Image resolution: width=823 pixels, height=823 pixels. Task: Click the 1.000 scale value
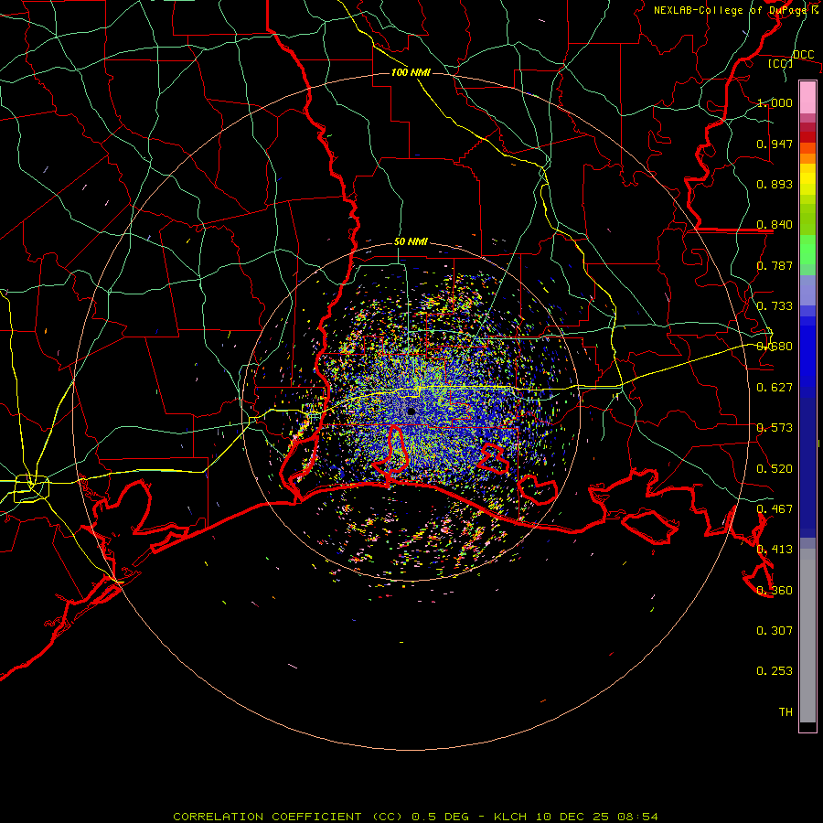point(775,102)
